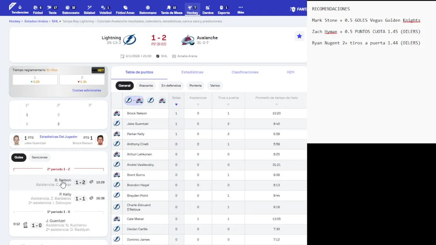The height and width of the screenshot is (245, 436).
Task: Open the Tenis sport section
Action: click(52, 10)
